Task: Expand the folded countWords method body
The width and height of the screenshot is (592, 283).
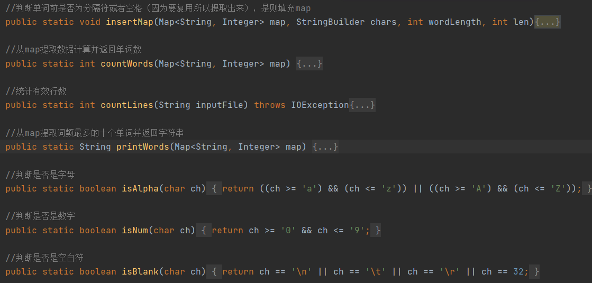Action: click(x=309, y=64)
